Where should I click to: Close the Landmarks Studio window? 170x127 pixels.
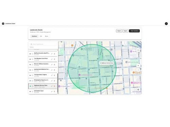166,24
